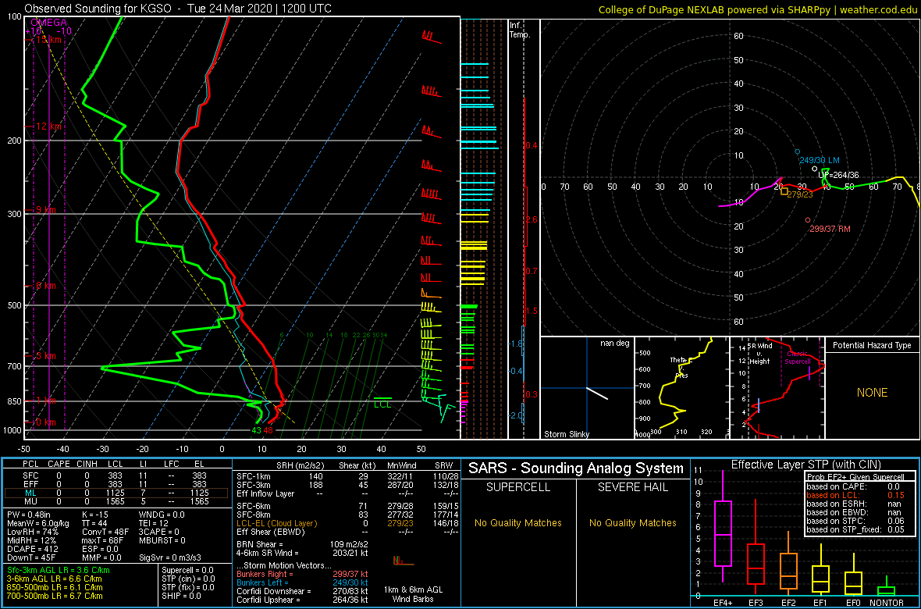Click the '6 km' height label on skew-T
The image size is (921, 609).
coord(46,286)
